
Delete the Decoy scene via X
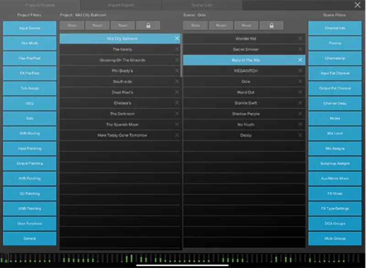pyautogui.click(x=300, y=135)
